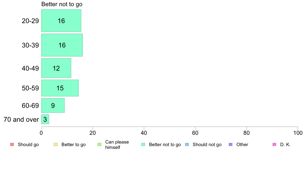The width and height of the screenshot is (305, 189).
Task: Click the teal Better not to go swatch
Action: (143, 144)
